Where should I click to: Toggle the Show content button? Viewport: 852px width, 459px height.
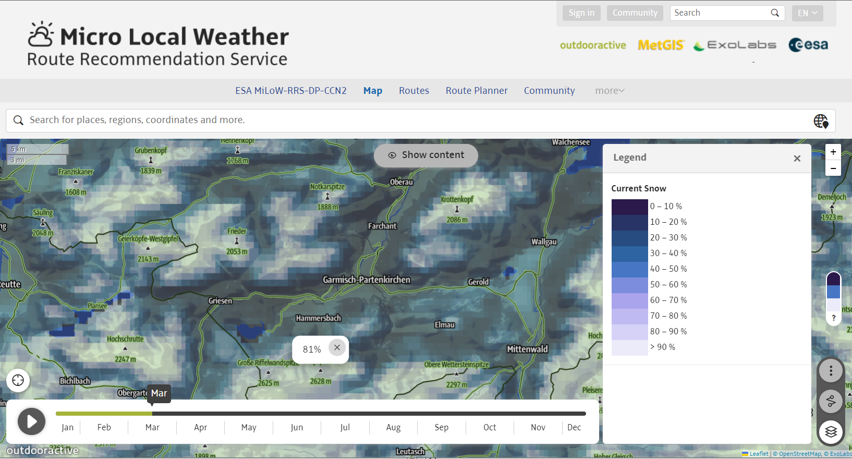(426, 155)
